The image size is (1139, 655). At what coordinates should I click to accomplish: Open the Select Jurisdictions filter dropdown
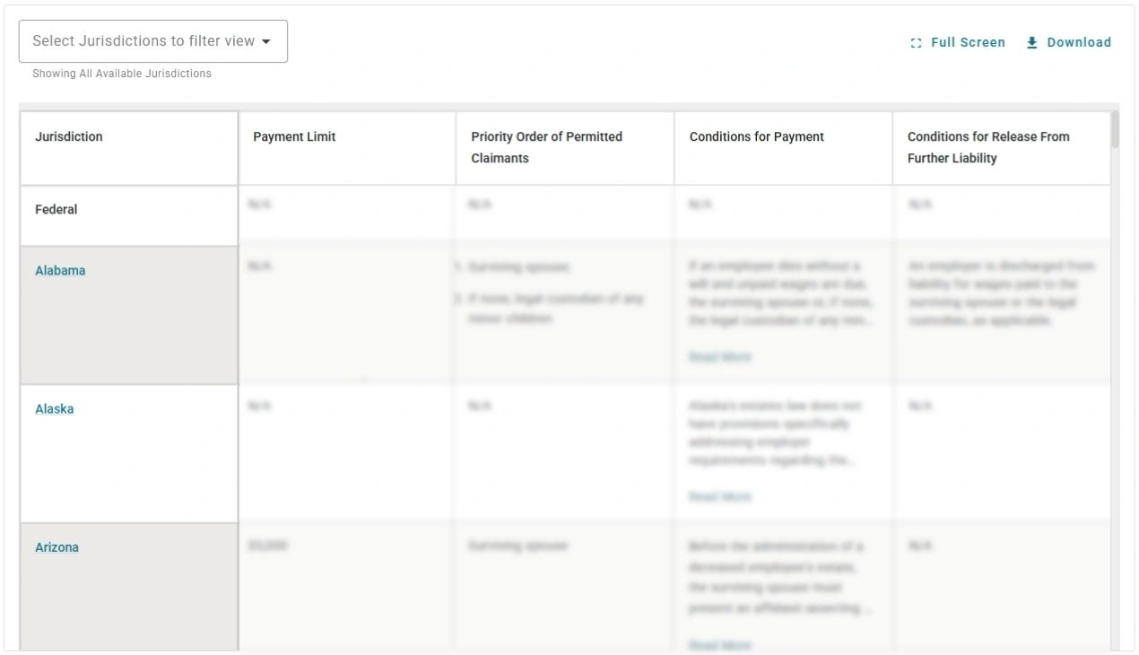[152, 40]
